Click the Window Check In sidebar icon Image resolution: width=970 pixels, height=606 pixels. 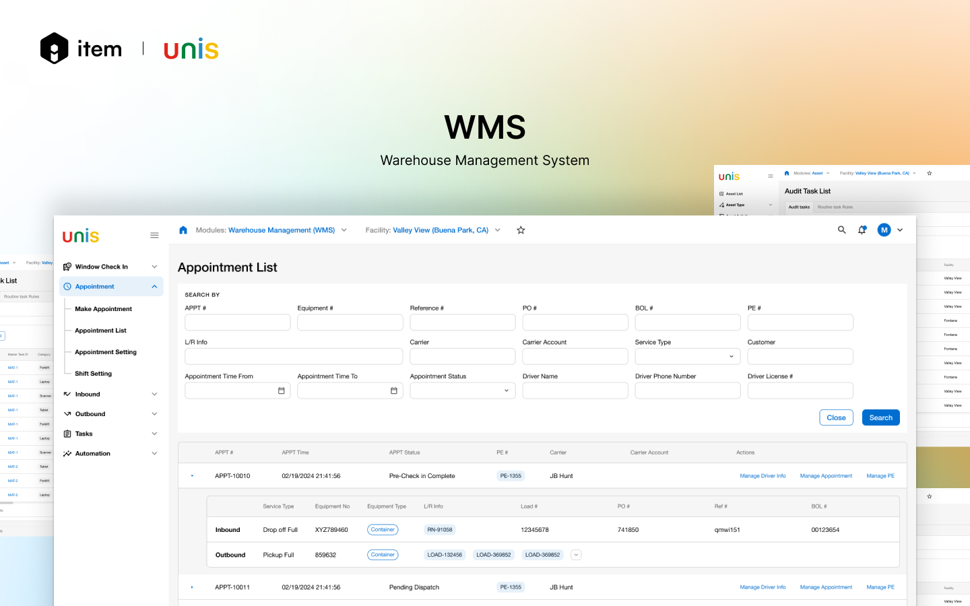click(67, 267)
